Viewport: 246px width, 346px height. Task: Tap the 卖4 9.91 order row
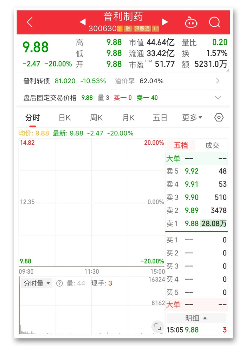point(196,184)
